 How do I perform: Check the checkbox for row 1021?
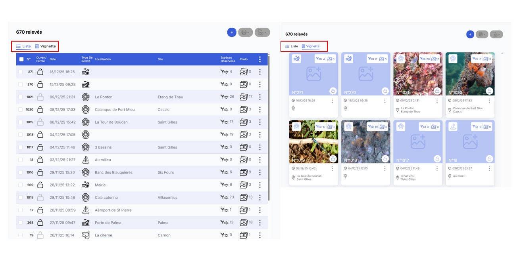coord(21,97)
